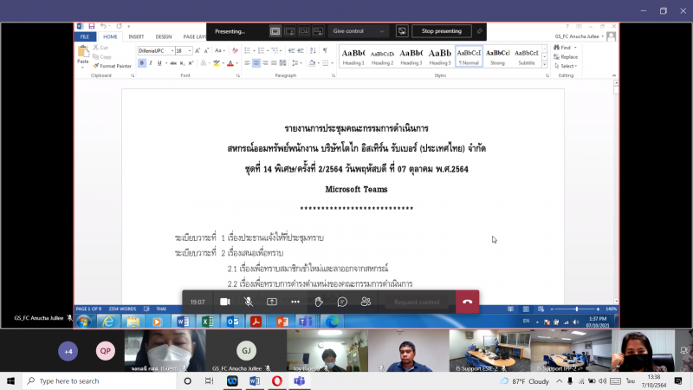The image size is (693, 390).
Task: Click the Paste button in Word
Action: 82,56
